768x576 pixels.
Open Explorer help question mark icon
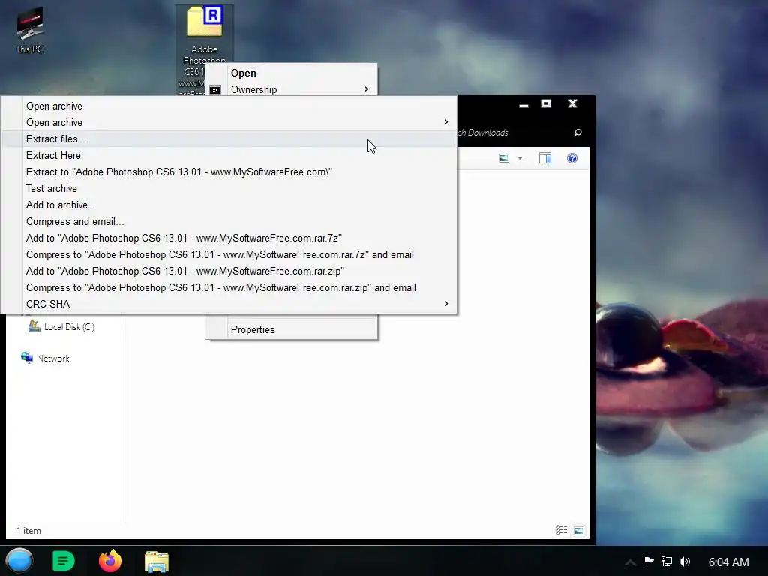[x=572, y=158]
